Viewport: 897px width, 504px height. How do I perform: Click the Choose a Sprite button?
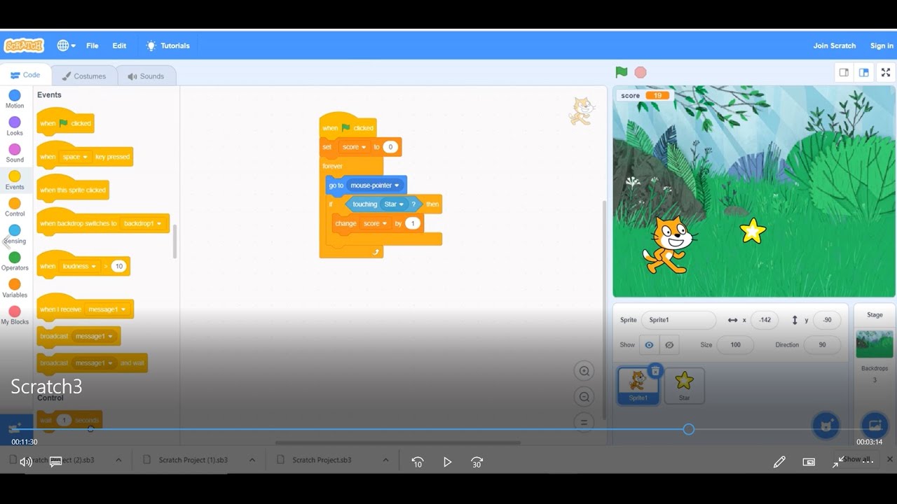pos(826,425)
